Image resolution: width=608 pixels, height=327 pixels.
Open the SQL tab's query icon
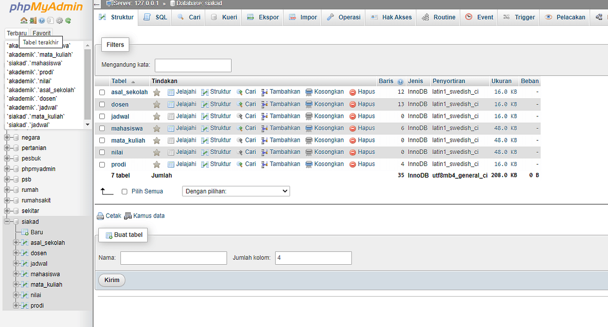pyautogui.click(x=146, y=17)
